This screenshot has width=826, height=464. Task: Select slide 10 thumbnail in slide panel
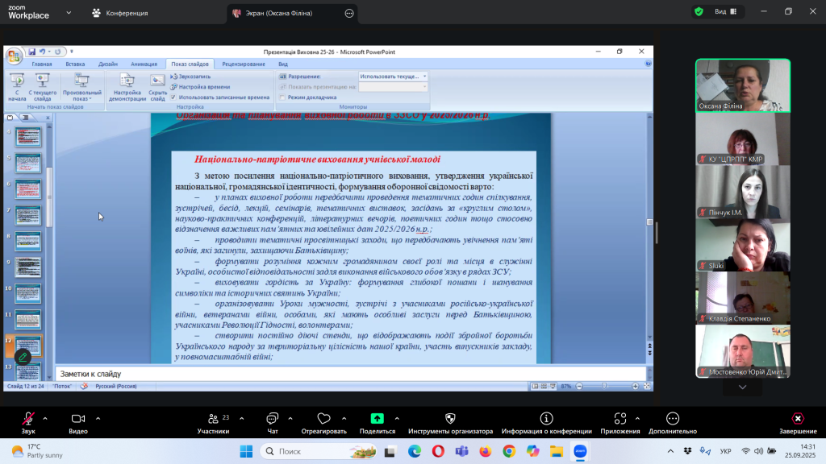[27, 292]
